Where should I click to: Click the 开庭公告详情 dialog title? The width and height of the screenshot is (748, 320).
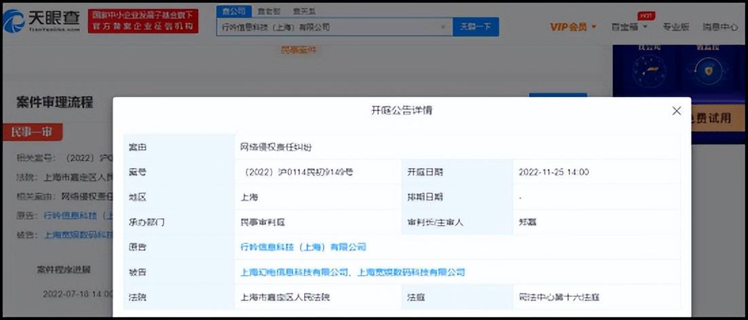pyautogui.click(x=401, y=111)
